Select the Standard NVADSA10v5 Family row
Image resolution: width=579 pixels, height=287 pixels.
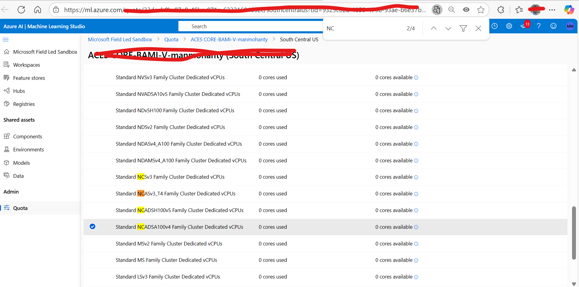click(x=326, y=94)
